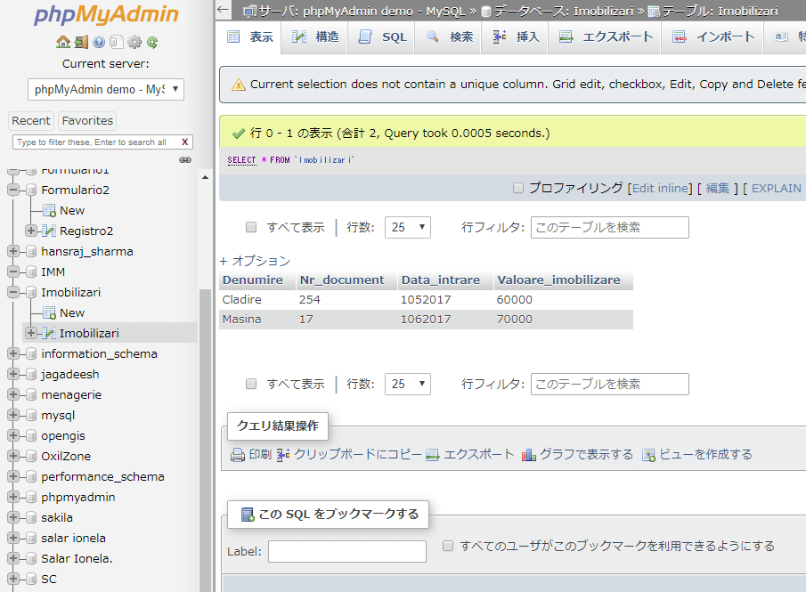Click the link chain icon in navigation panel
The width and height of the screenshot is (806, 592).
point(185,159)
